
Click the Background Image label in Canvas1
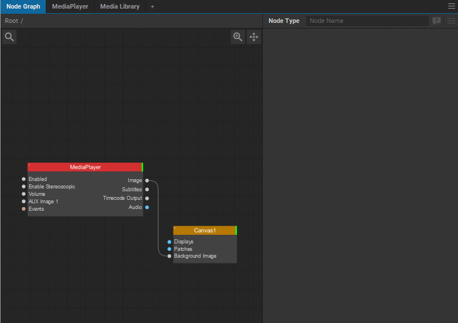point(195,256)
